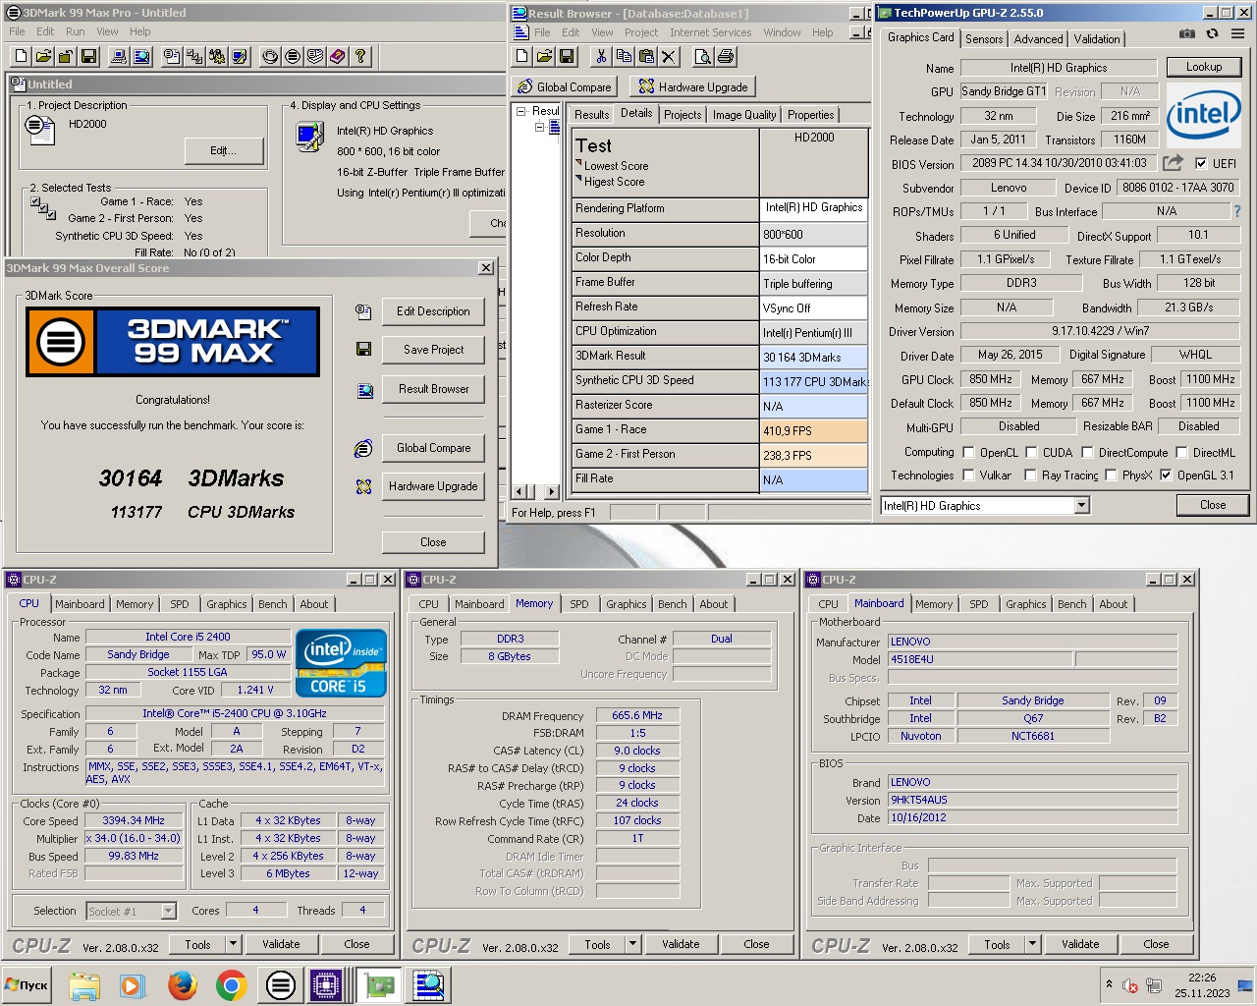
Task: Click BIOS export share icon in GPU-Z
Action: point(1173,163)
